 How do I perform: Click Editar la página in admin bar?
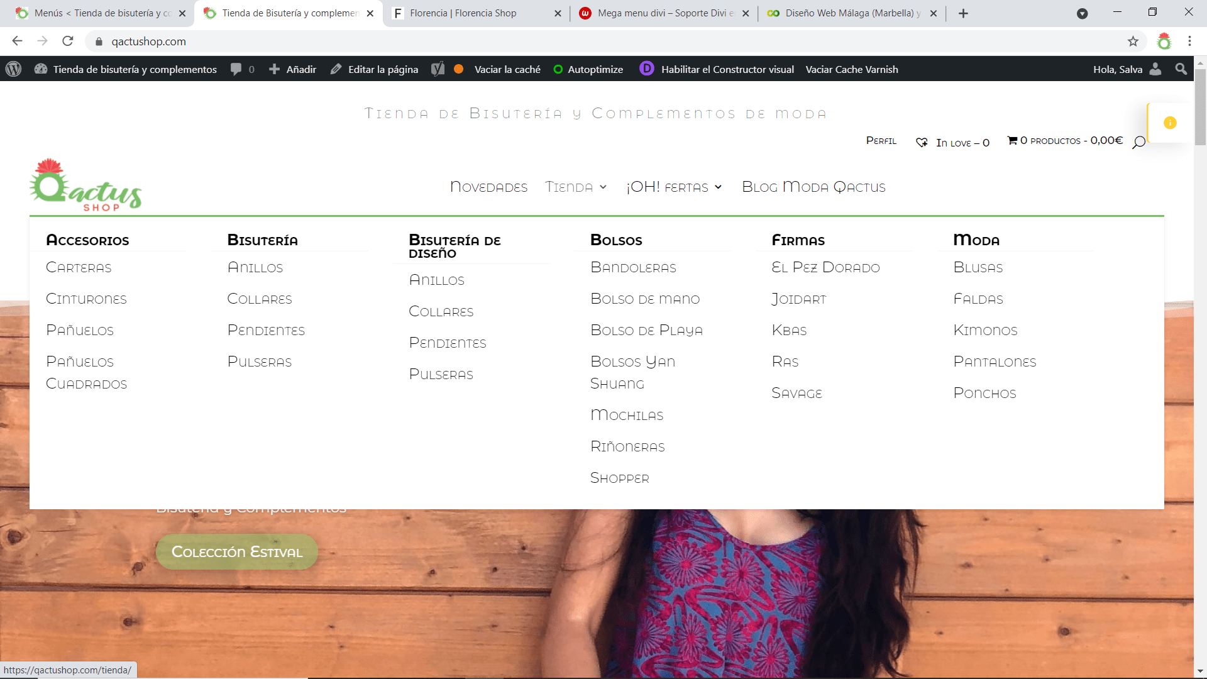click(x=375, y=69)
